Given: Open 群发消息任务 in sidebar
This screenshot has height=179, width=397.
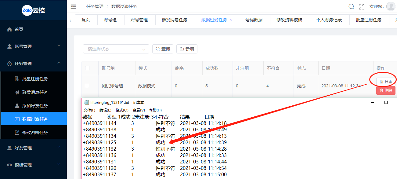Looking at the screenshot, I should click(35, 92).
